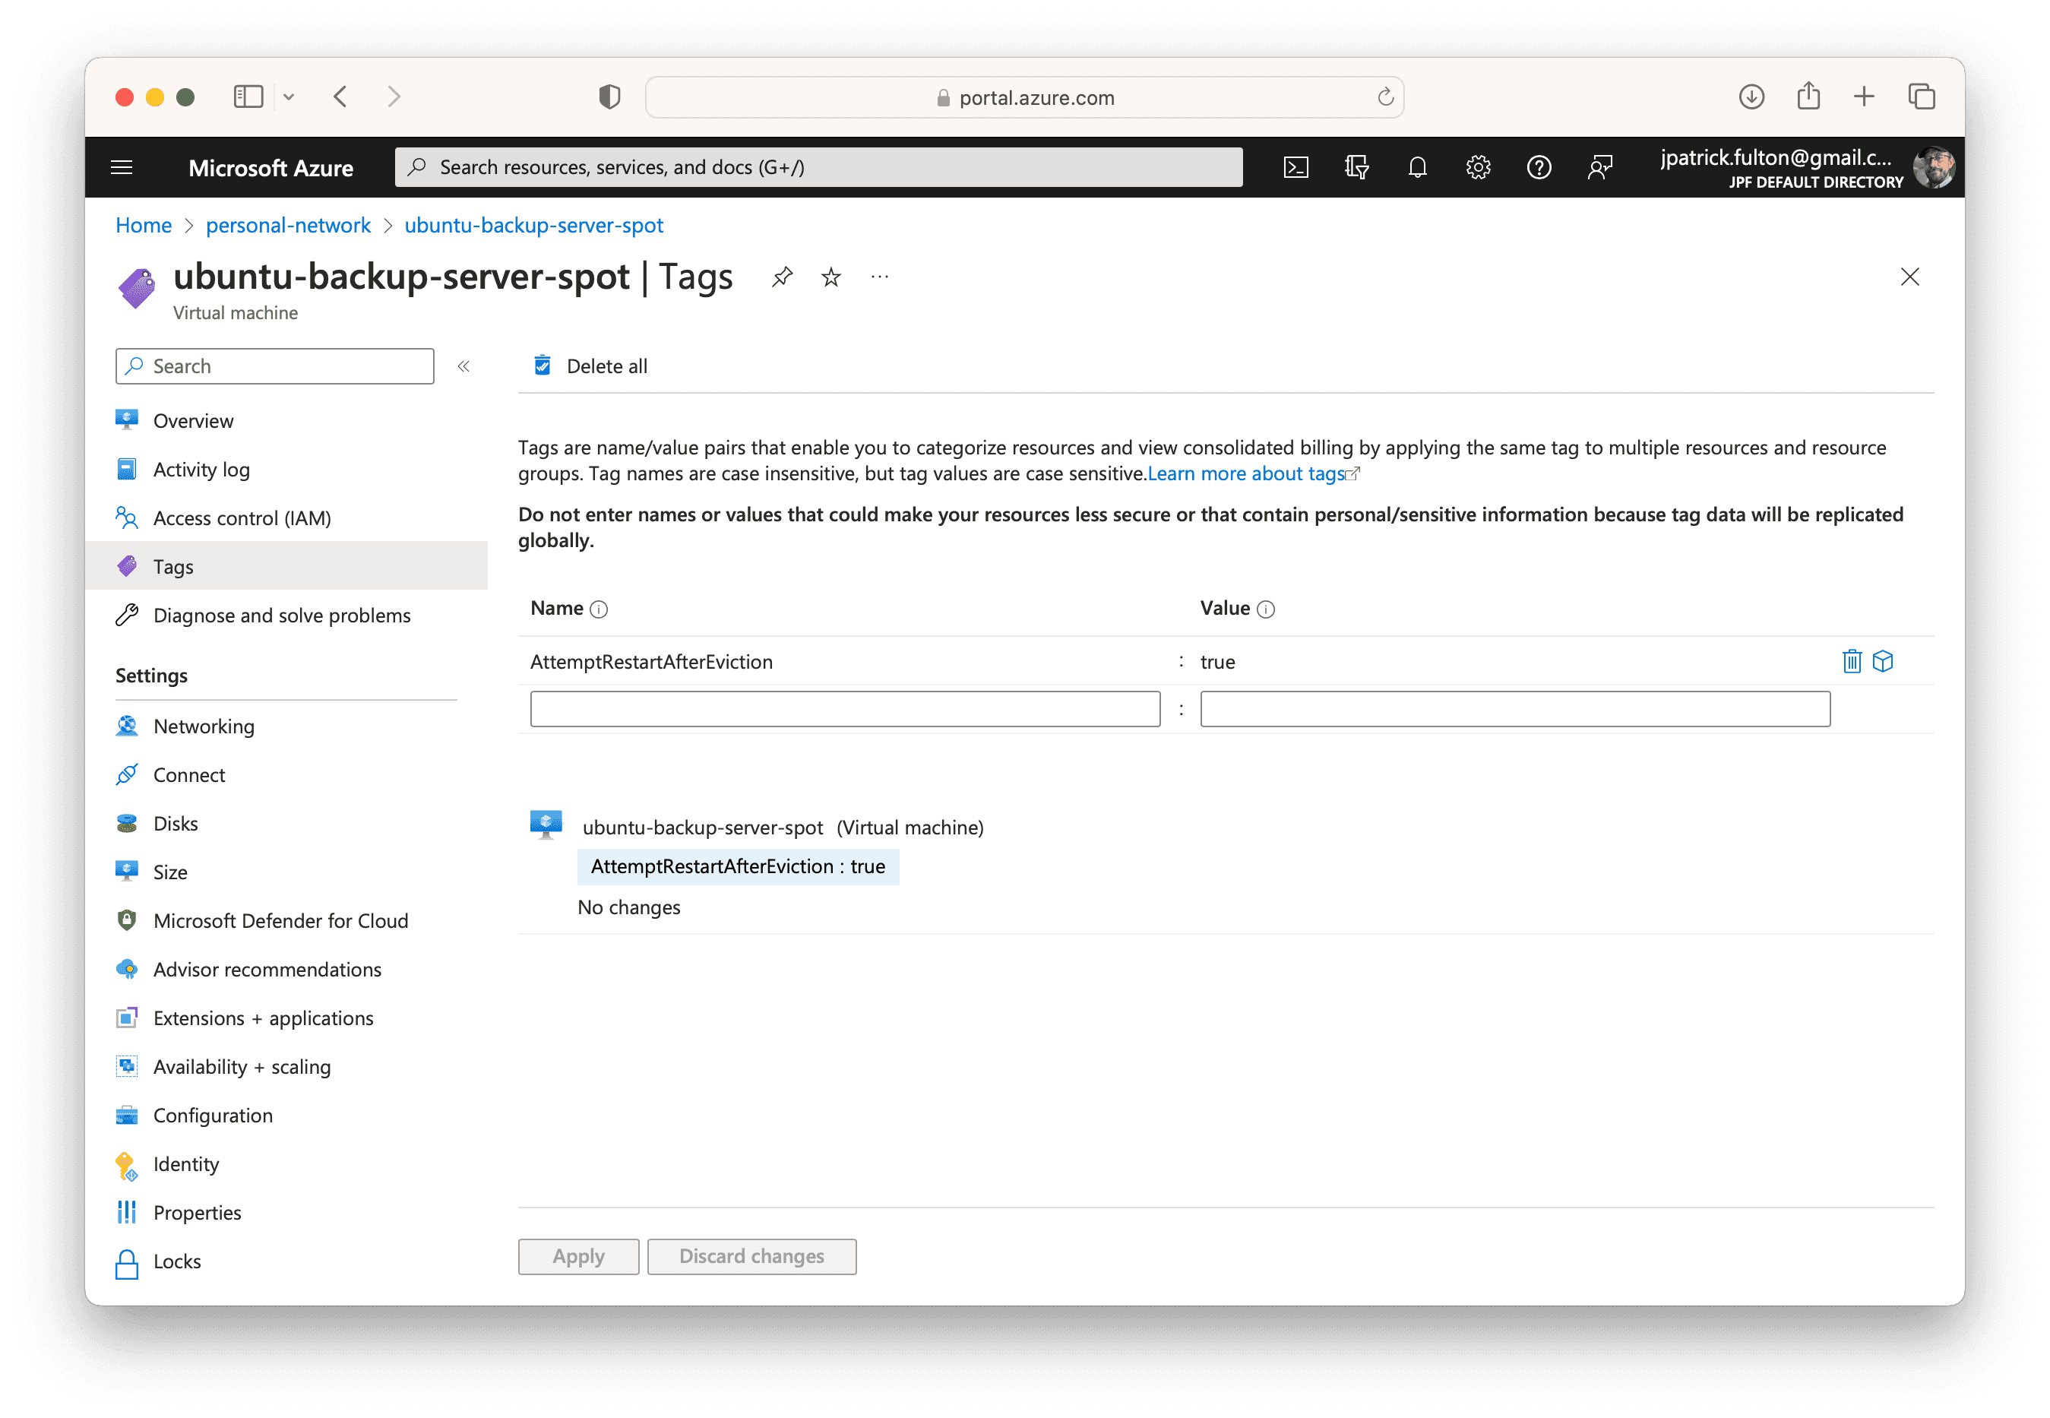Open the Help question mark icon

pos(1539,167)
